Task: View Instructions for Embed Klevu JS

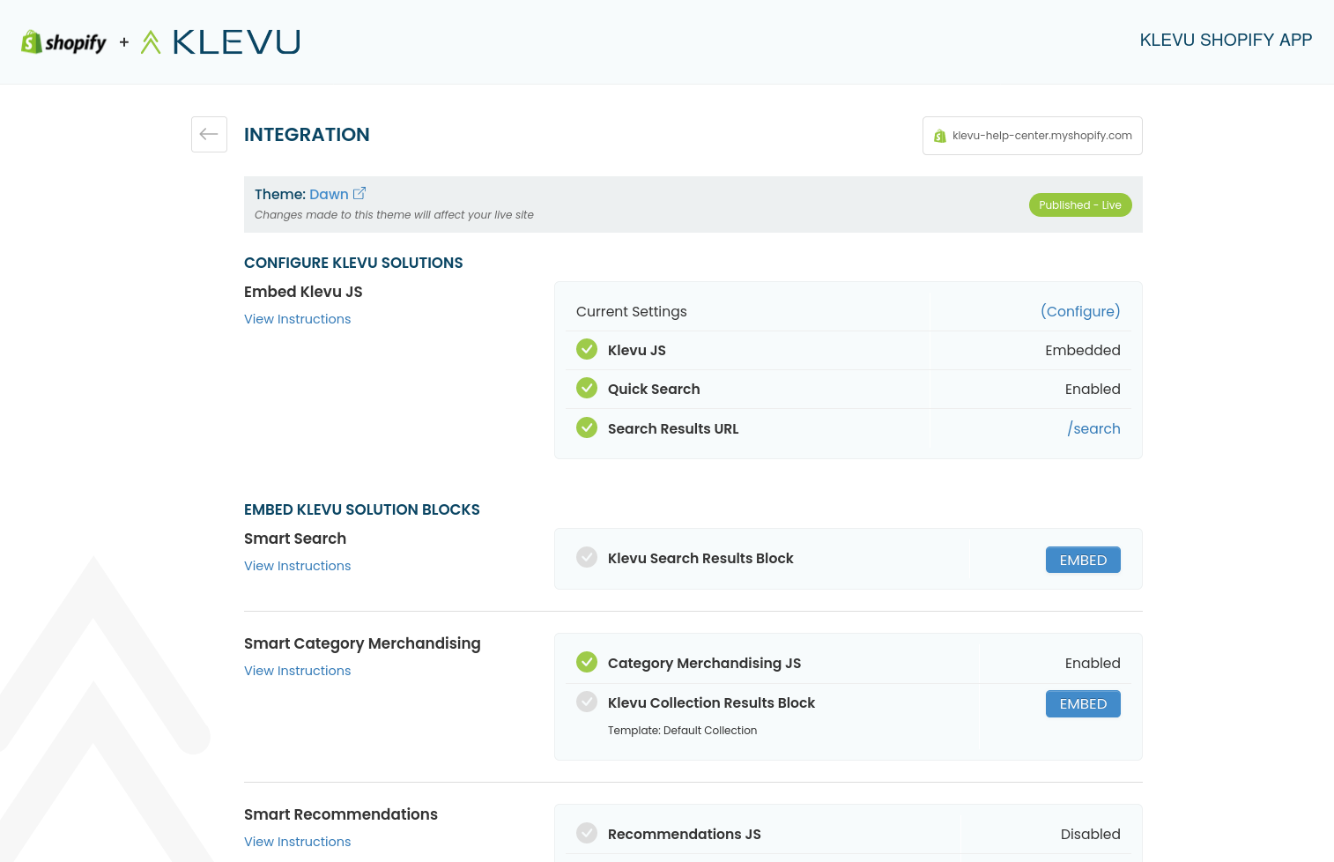Action: click(x=297, y=319)
